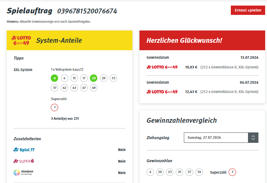Screen dimensions: 267x183
Task: Click LOTTO 6aus49 logo for 13.07.2024 win
Action: tap(162, 67)
